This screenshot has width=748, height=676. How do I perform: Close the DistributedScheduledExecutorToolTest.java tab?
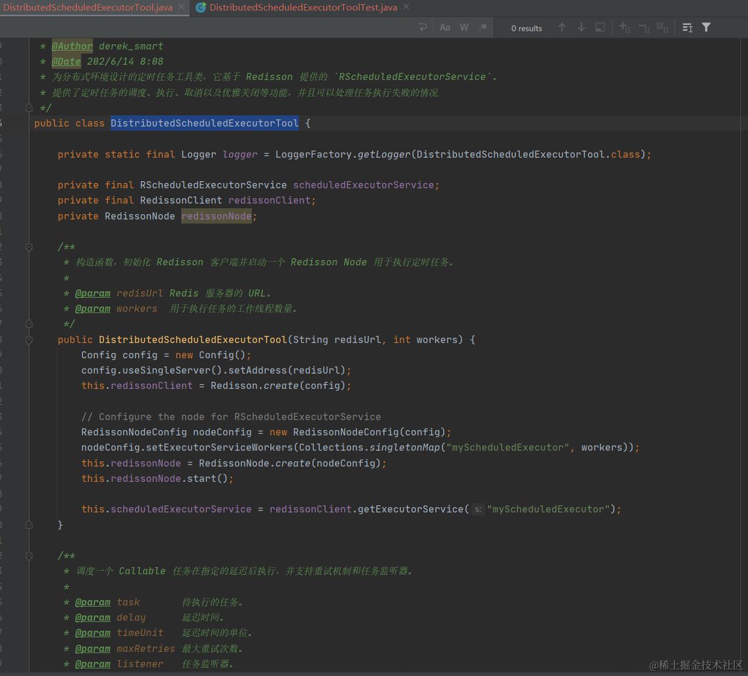pyautogui.click(x=406, y=7)
